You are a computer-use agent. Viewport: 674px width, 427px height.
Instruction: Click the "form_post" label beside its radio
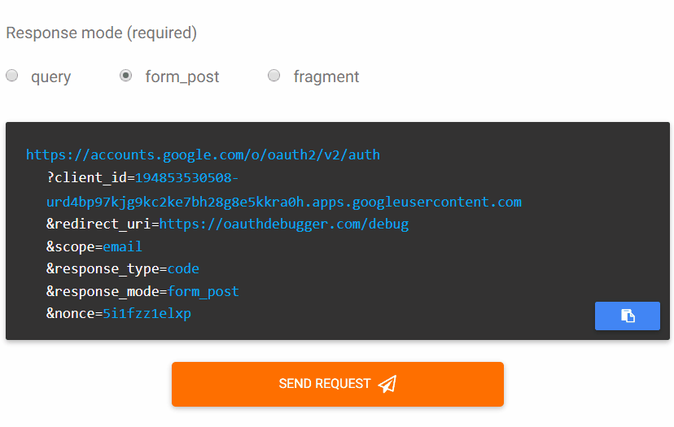(182, 77)
